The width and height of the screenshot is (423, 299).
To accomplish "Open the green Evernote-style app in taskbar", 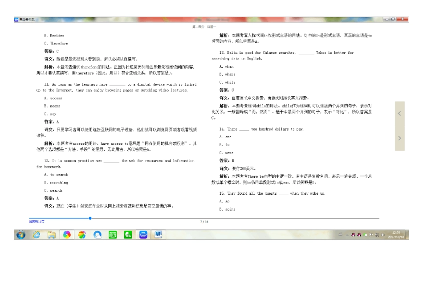I will tap(128, 235).
